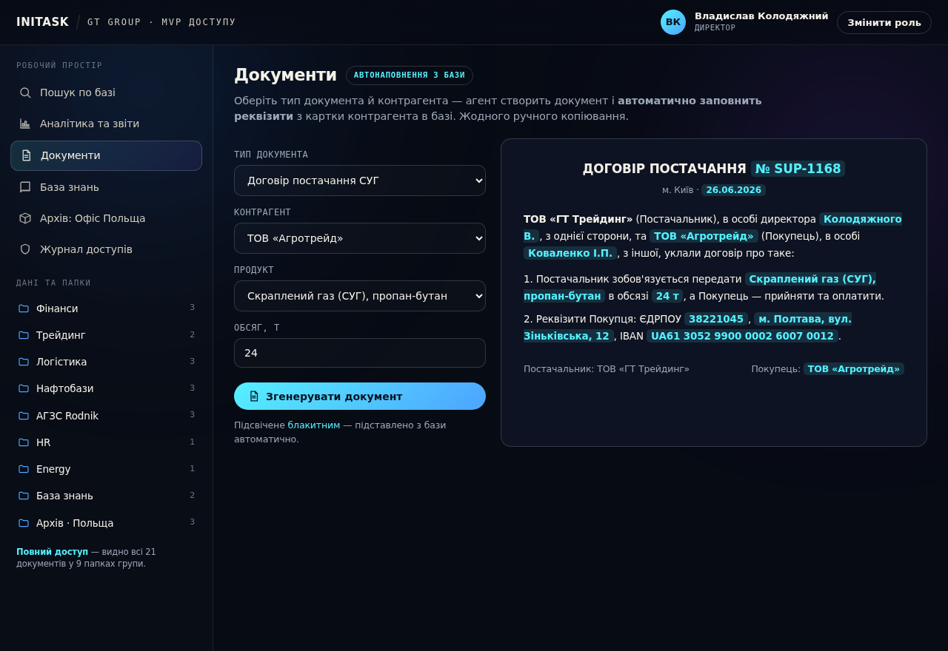Click contract number № SUP-1168
Viewport: 948px width, 651px height.
(x=798, y=169)
